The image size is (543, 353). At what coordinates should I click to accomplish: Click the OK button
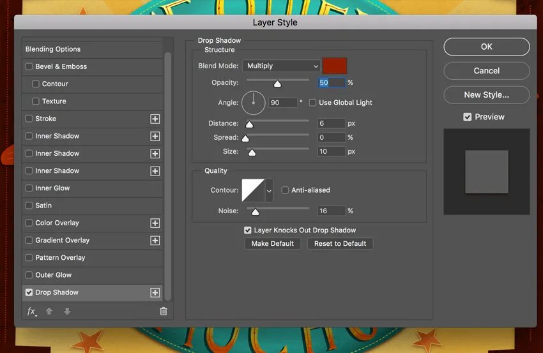tap(487, 47)
